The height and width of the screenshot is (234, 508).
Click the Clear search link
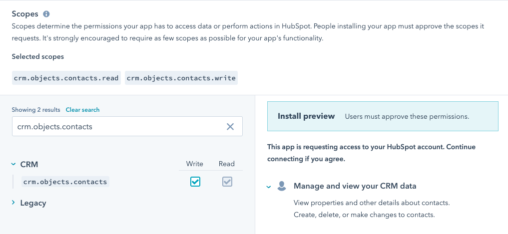[x=82, y=110]
